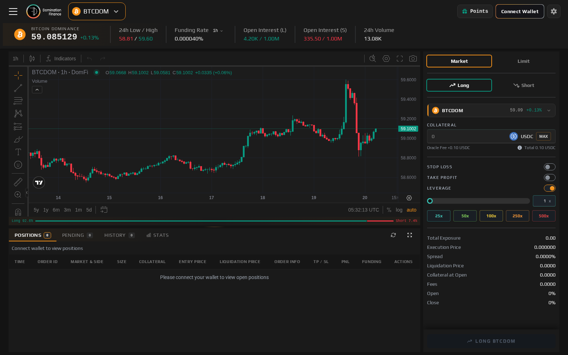Open the History tab

[119, 235]
